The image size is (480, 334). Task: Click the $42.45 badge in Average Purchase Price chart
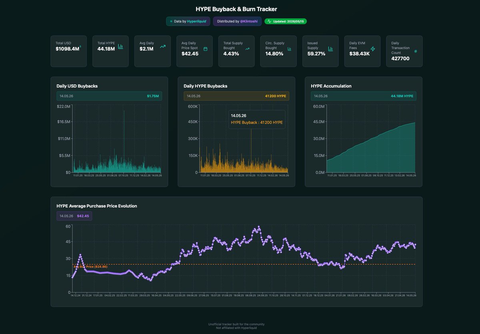pos(83,216)
